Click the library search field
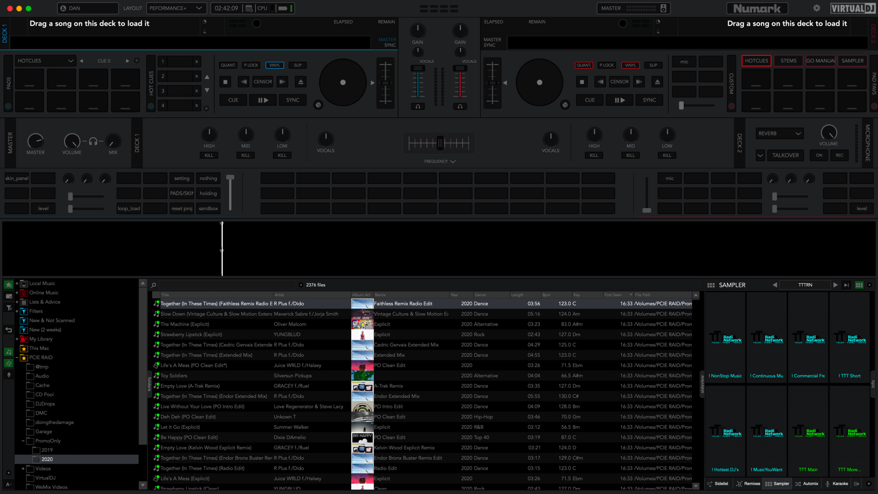Screen dimensions: 878x494 click(227, 285)
